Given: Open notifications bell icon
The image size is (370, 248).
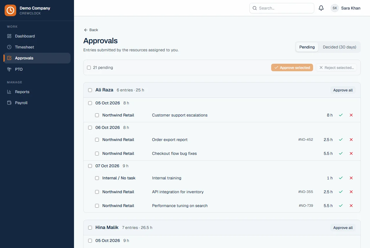Looking at the screenshot, I should pos(321,8).
